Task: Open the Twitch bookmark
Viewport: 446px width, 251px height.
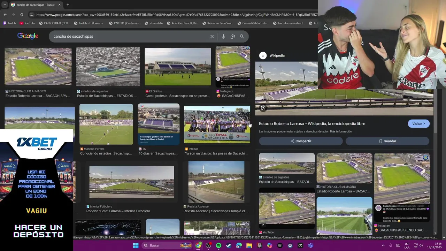Action: [x=9, y=23]
